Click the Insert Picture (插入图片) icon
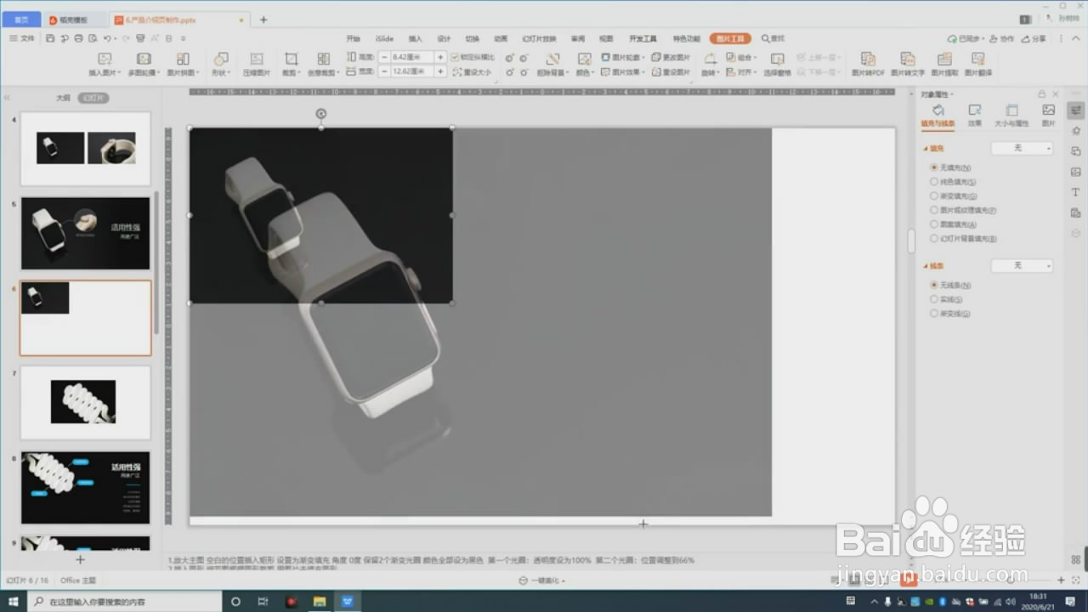This screenshot has height=612, width=1088. pyautogui.click(x=105, y=59)
